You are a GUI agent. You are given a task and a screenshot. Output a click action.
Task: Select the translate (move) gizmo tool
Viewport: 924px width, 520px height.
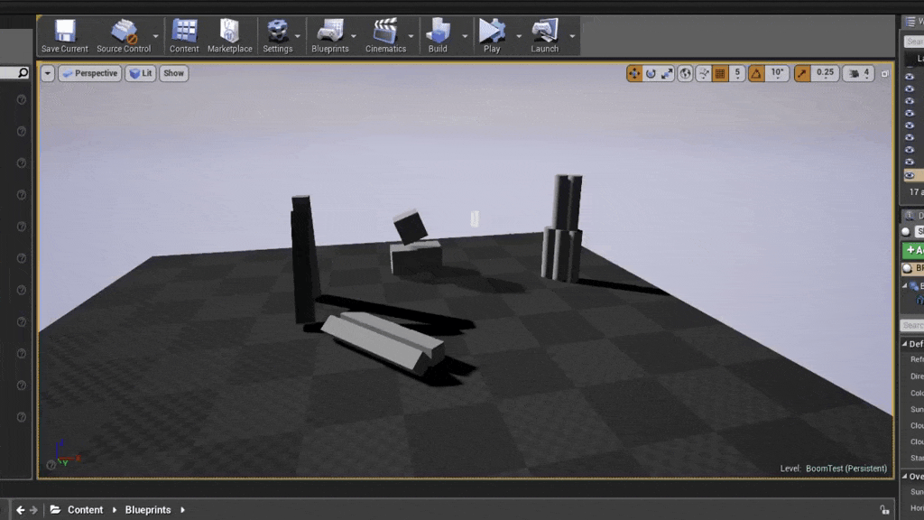pyautogui.click(x=634, y=73)
